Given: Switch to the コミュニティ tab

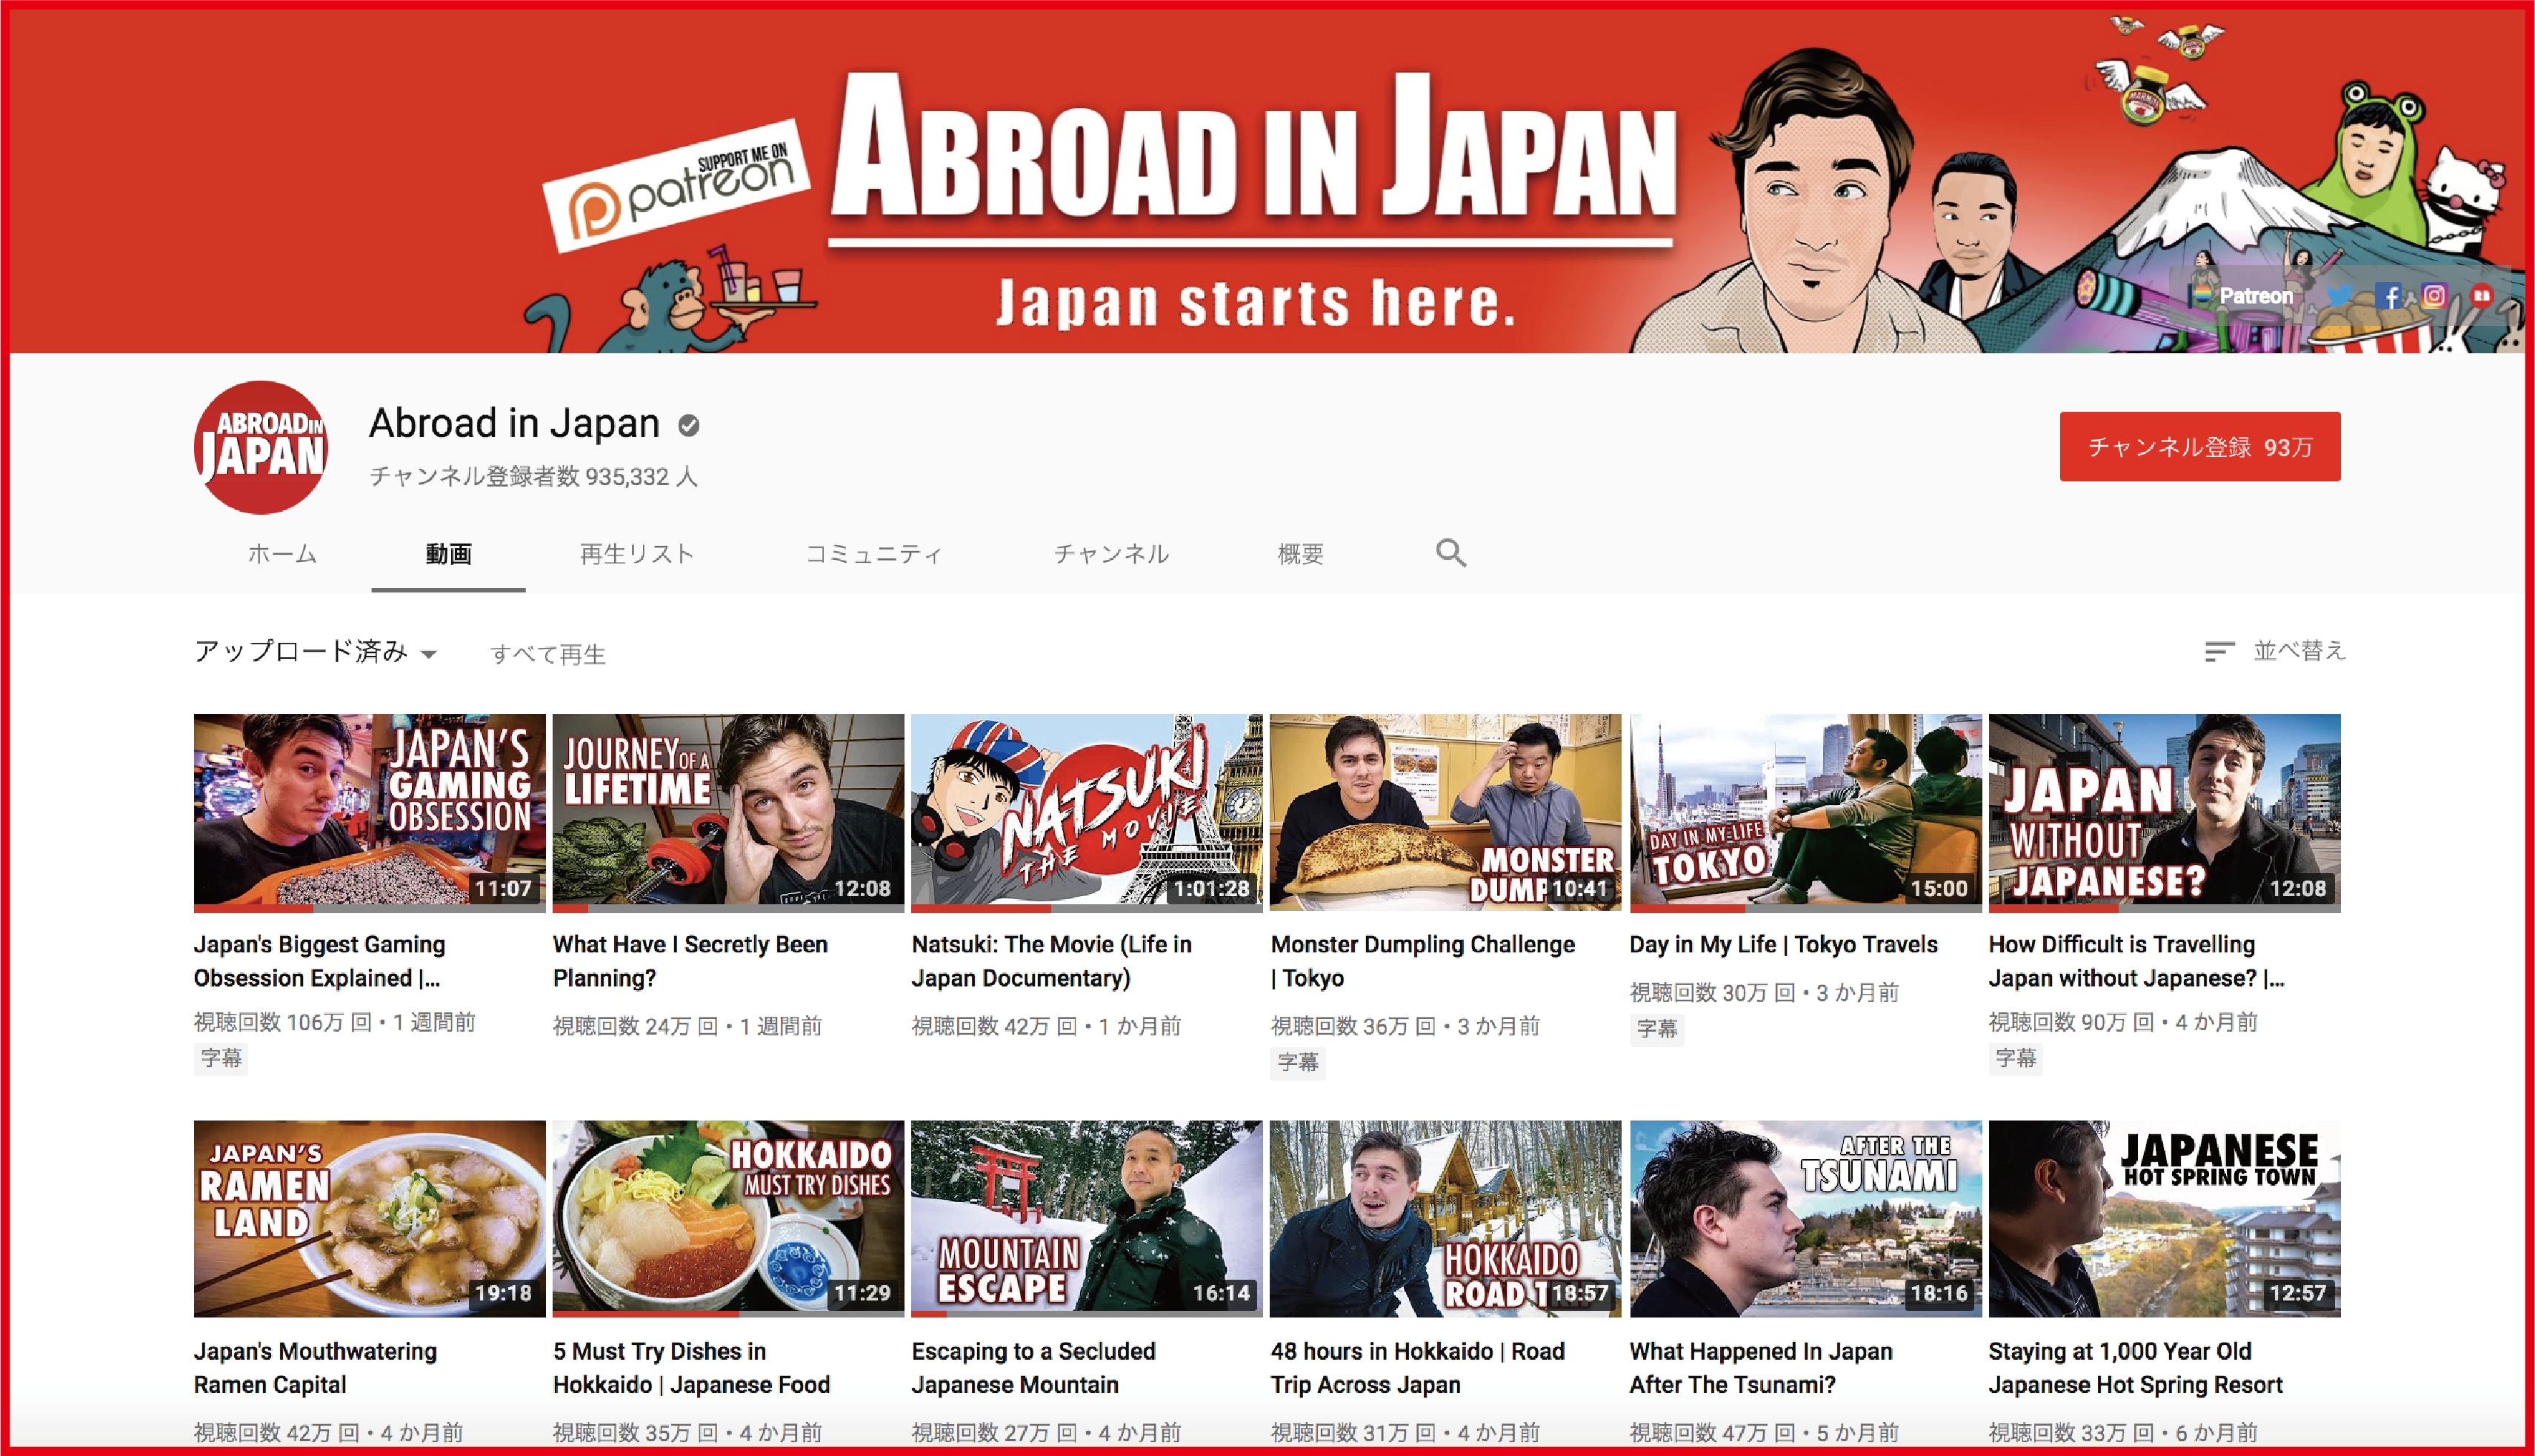Looking at the screenshot, I should pos(874,554).
